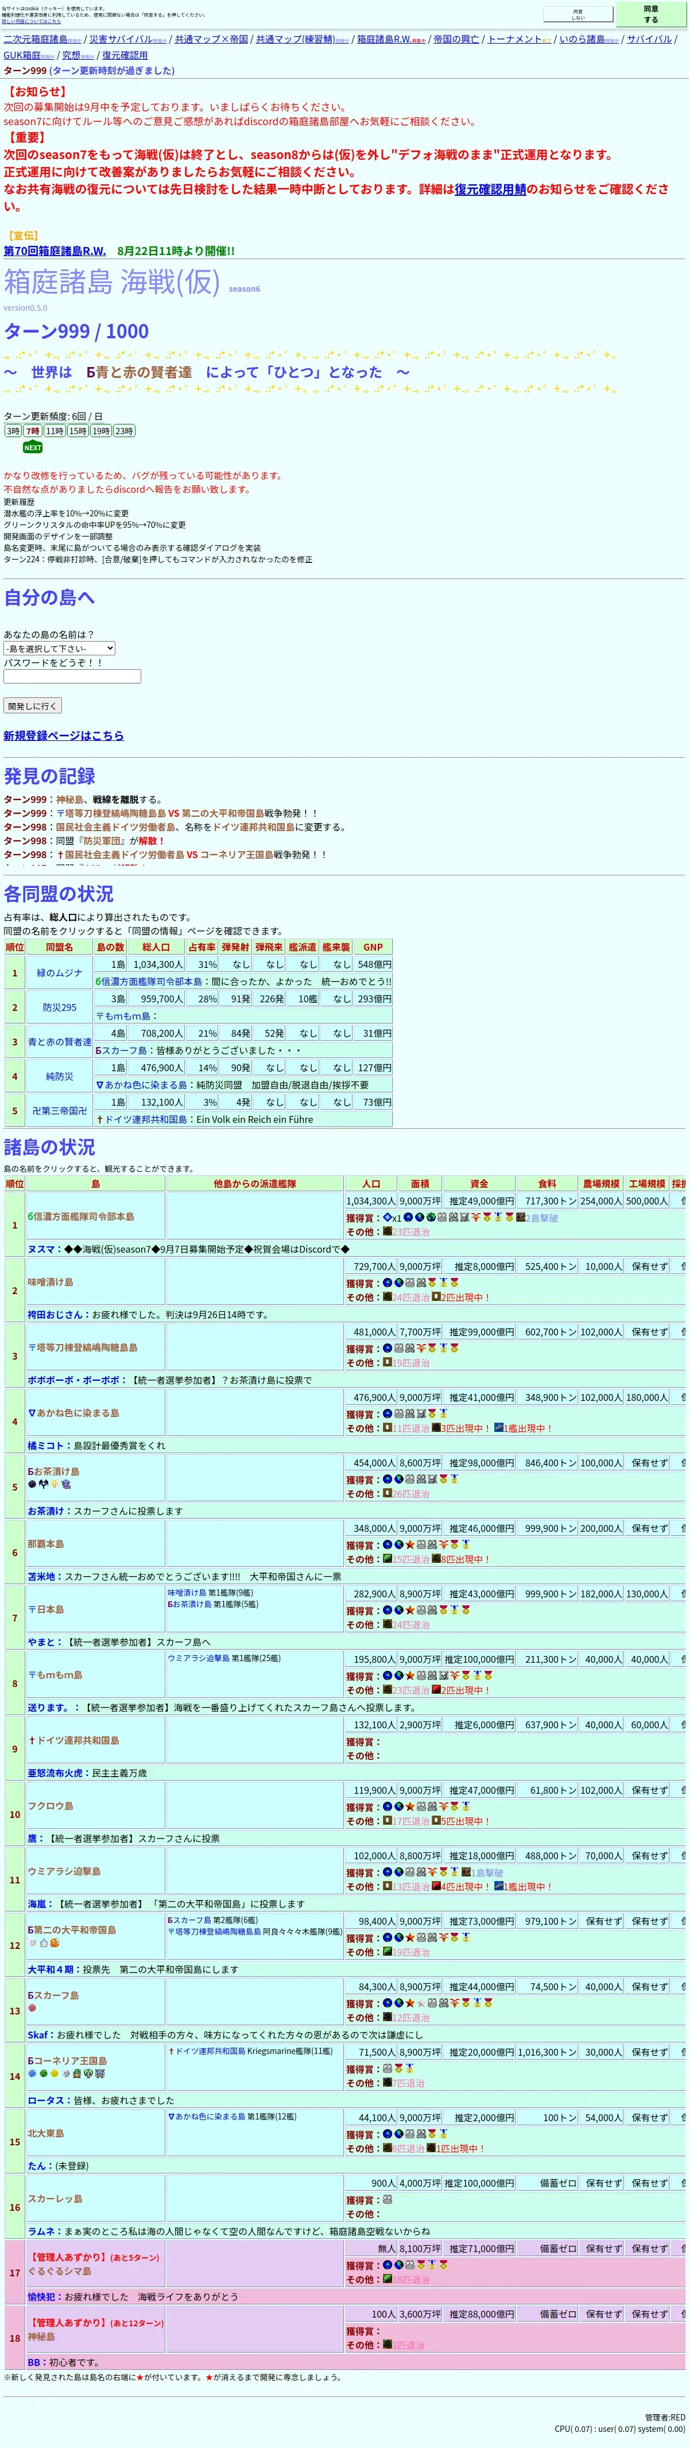689x2448 pixels.
Task: Click the Бスカーフ島 第2艦隊(6艦) fleet entry
Action: (x=213, y=1921)
